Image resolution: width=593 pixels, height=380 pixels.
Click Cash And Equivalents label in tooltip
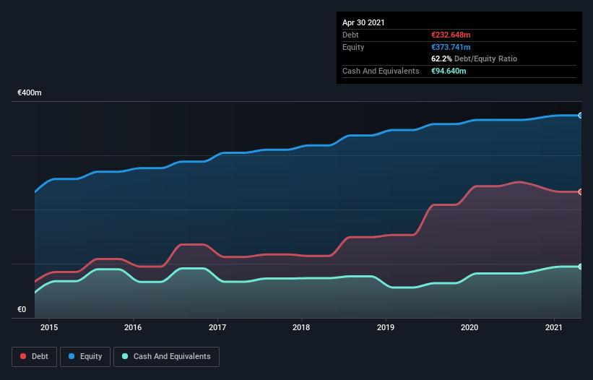[x=381, y=71]
